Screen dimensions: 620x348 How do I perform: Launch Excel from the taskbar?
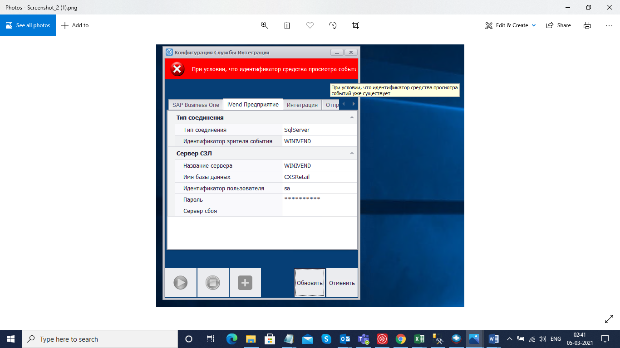coord(419,339)
